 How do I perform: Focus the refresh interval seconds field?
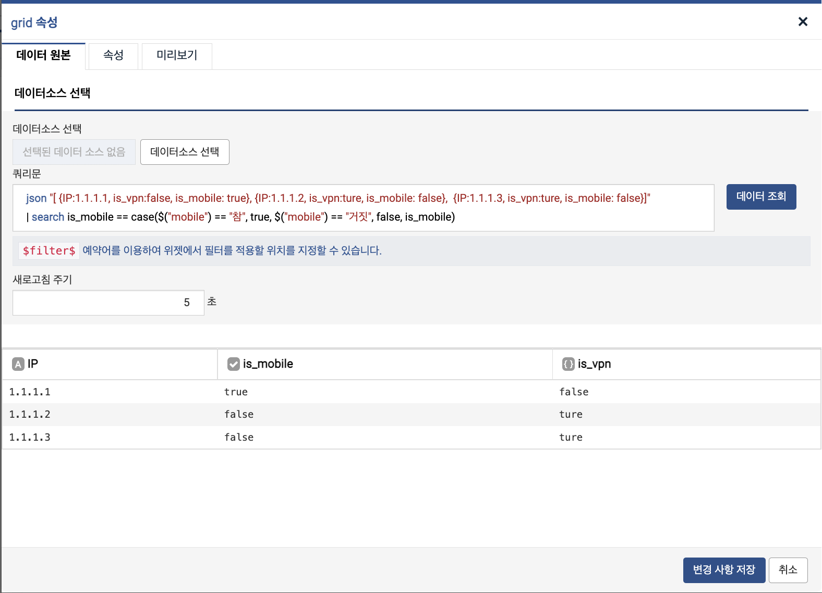[x=108, y=302]
